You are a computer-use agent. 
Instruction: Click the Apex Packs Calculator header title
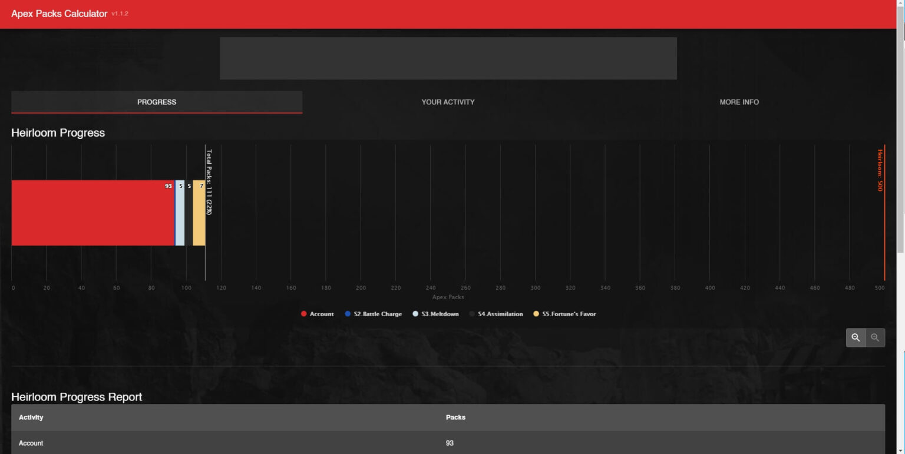59,14
